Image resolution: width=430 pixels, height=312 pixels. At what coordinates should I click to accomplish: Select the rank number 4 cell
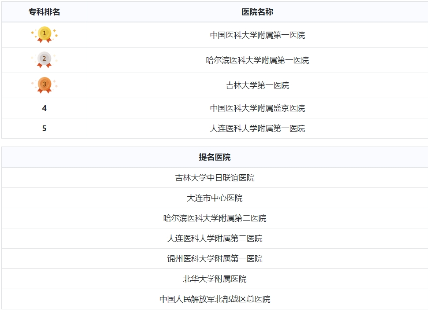[x=44, y=108]
